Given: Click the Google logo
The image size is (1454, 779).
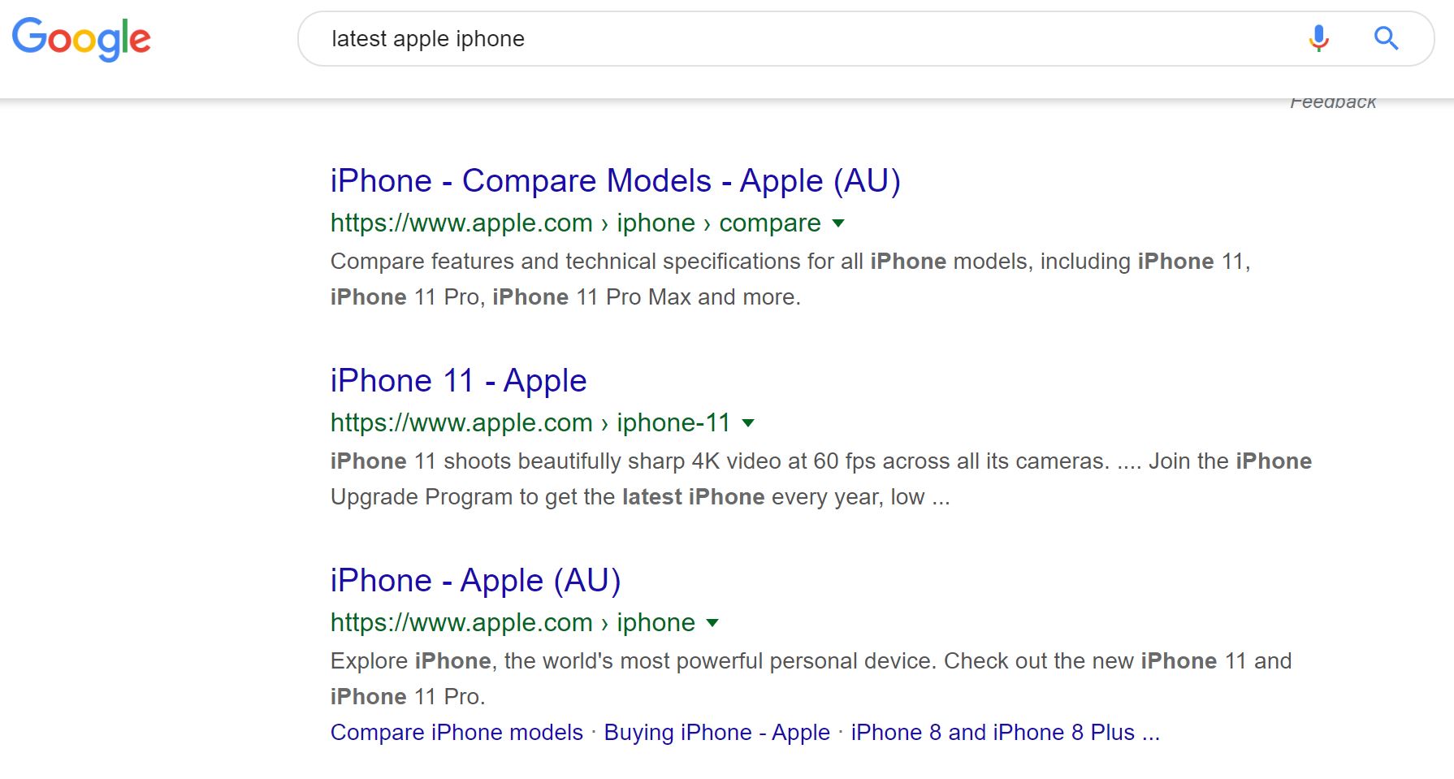Looking at the screenshot, I should [x=81, y=38].
